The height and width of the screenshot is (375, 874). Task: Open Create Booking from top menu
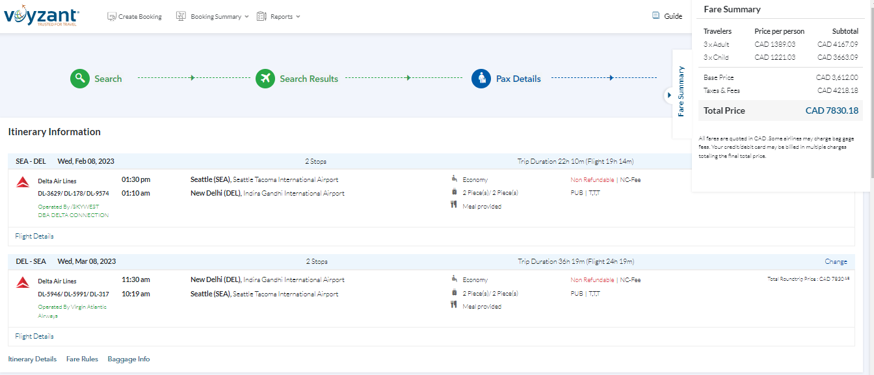click(x=140, y=17)
